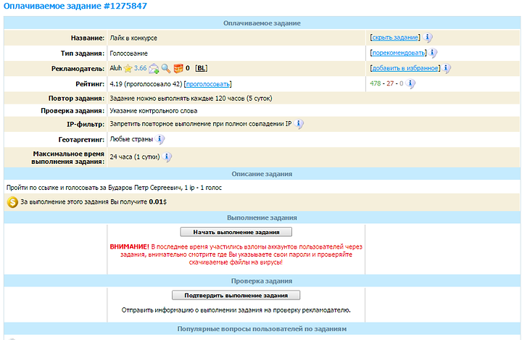The height and width of the screenshot is (340, 522).
Task: Click the rating text '4.19 (проголосовало 42)'
Action: pyautogui.click(x=146, y=84)
